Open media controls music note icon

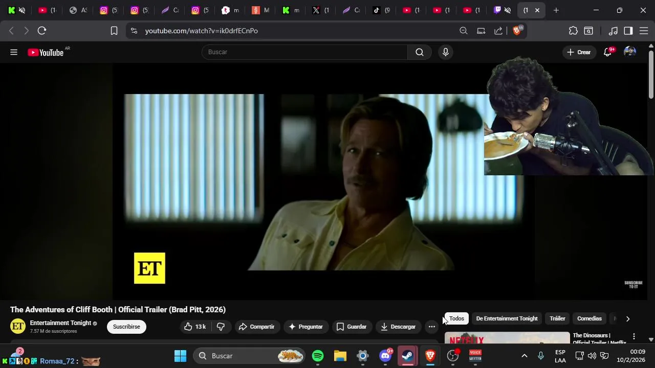point(613,31)
